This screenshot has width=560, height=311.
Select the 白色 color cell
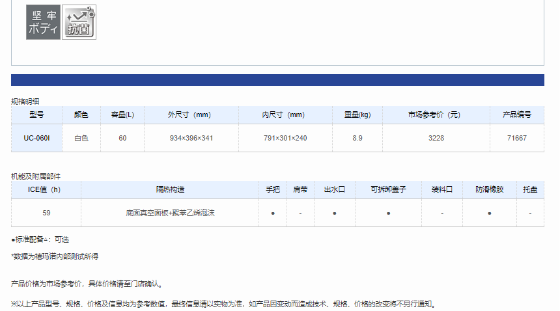(81, 138)
